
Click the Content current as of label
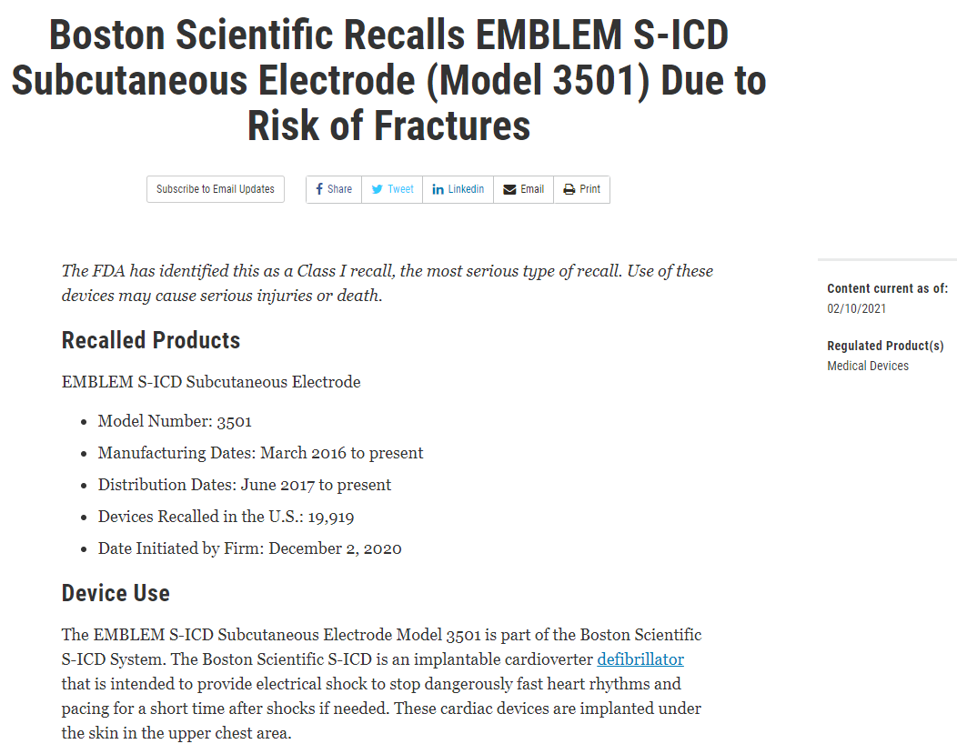point(887,288)
